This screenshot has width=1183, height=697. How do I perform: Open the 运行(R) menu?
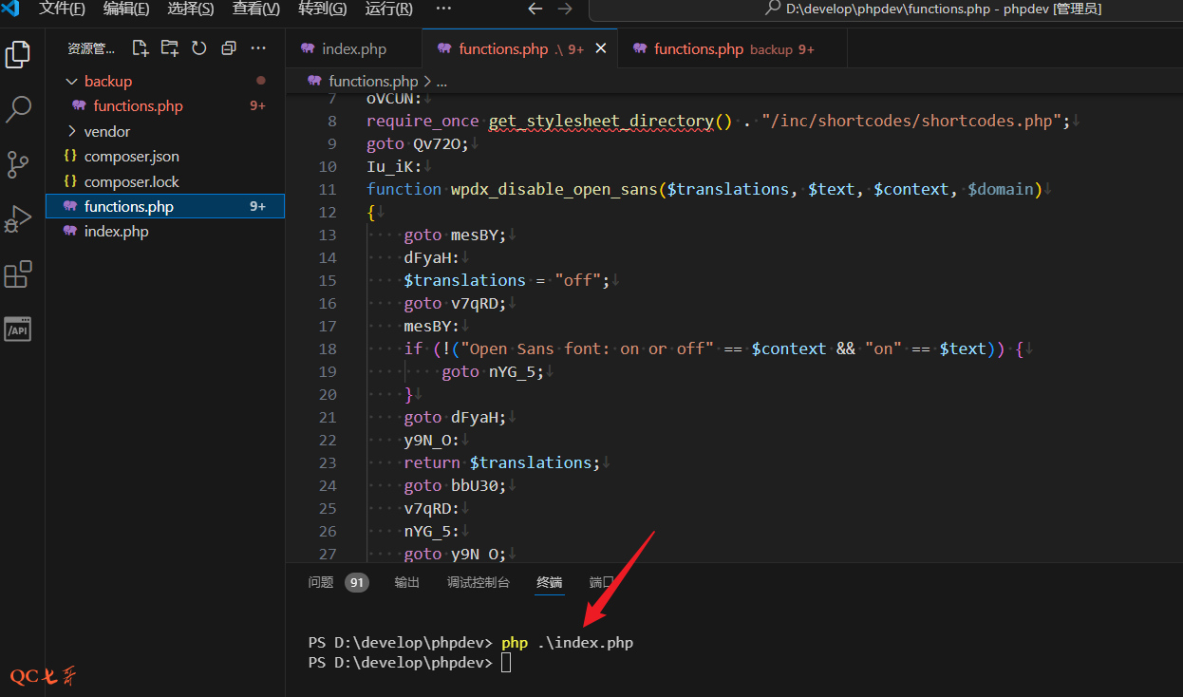point(388,9)
